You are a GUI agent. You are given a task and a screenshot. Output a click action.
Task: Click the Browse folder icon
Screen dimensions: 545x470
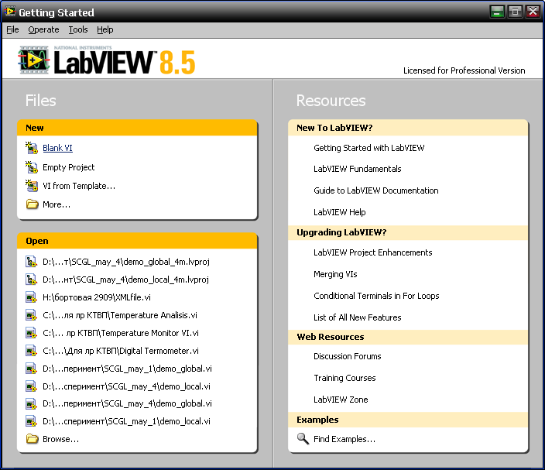[x=32, y=439]
